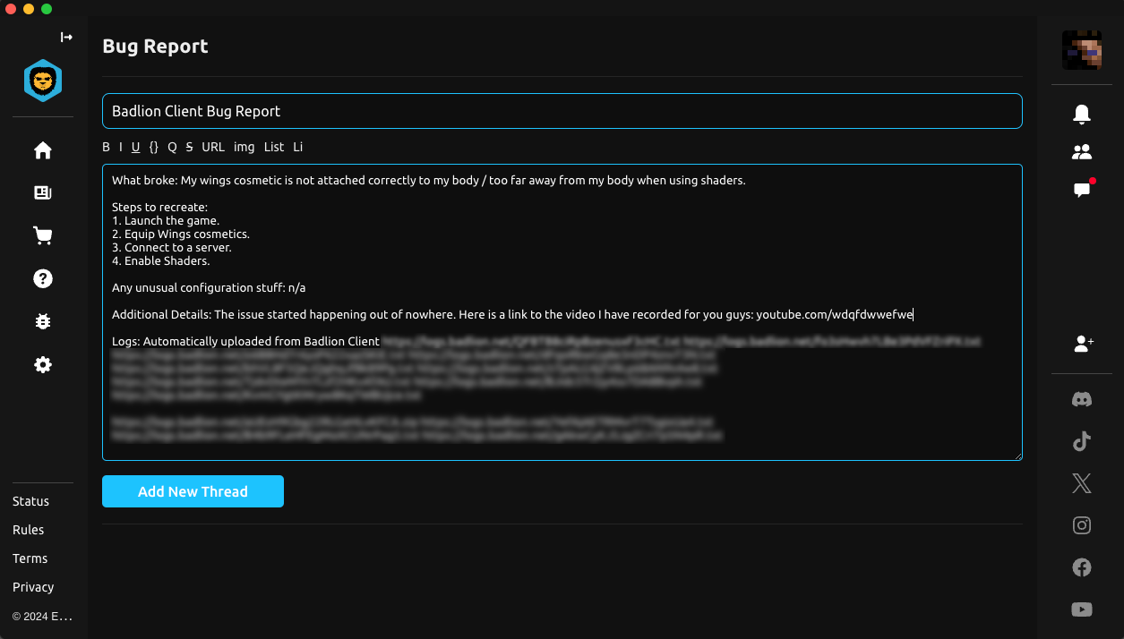
Task: Open the TikTok link icon
Action: 1082,441
